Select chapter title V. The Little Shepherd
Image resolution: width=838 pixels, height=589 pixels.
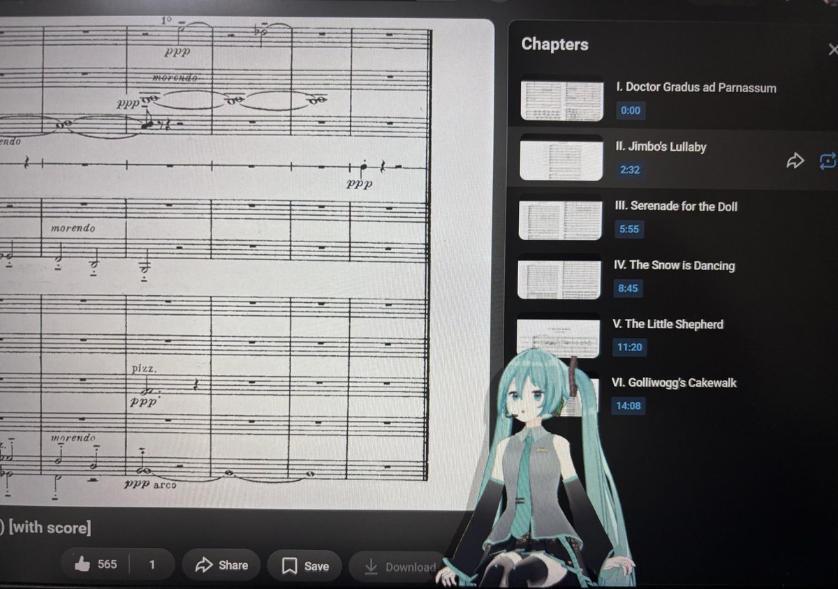click(668, 324)
